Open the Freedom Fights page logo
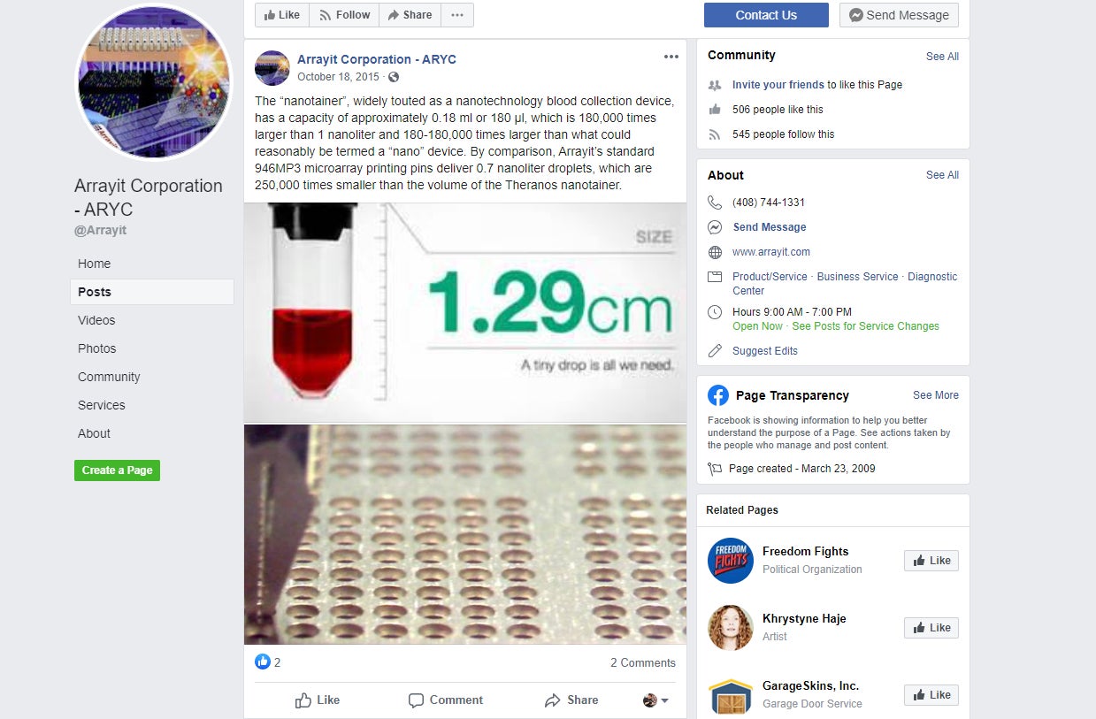 [x=731, y=561]
